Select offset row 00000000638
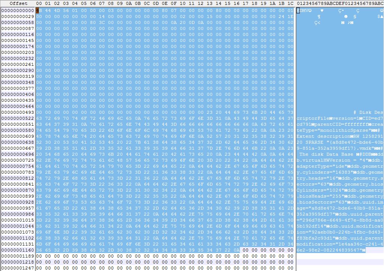Image resolution: width=384 pixels, height=271 pixels. (18, 142)
